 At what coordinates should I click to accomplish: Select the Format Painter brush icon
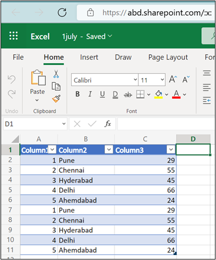(x=56, y=99)
